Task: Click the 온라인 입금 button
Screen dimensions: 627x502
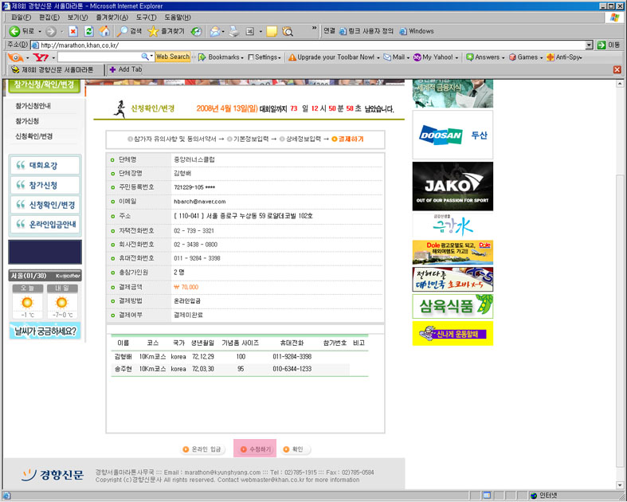Action: 202,449
